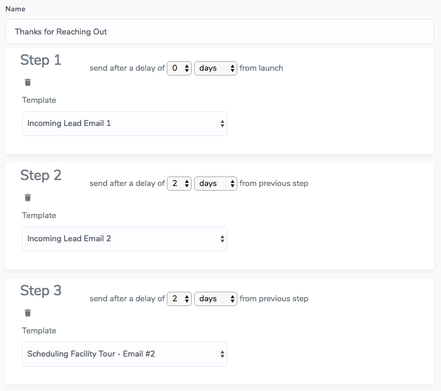Image resolution: width=441 pixels, height=391 pixels.
Task: Click the Step 2 heading
Action: [x=41, y=175]
